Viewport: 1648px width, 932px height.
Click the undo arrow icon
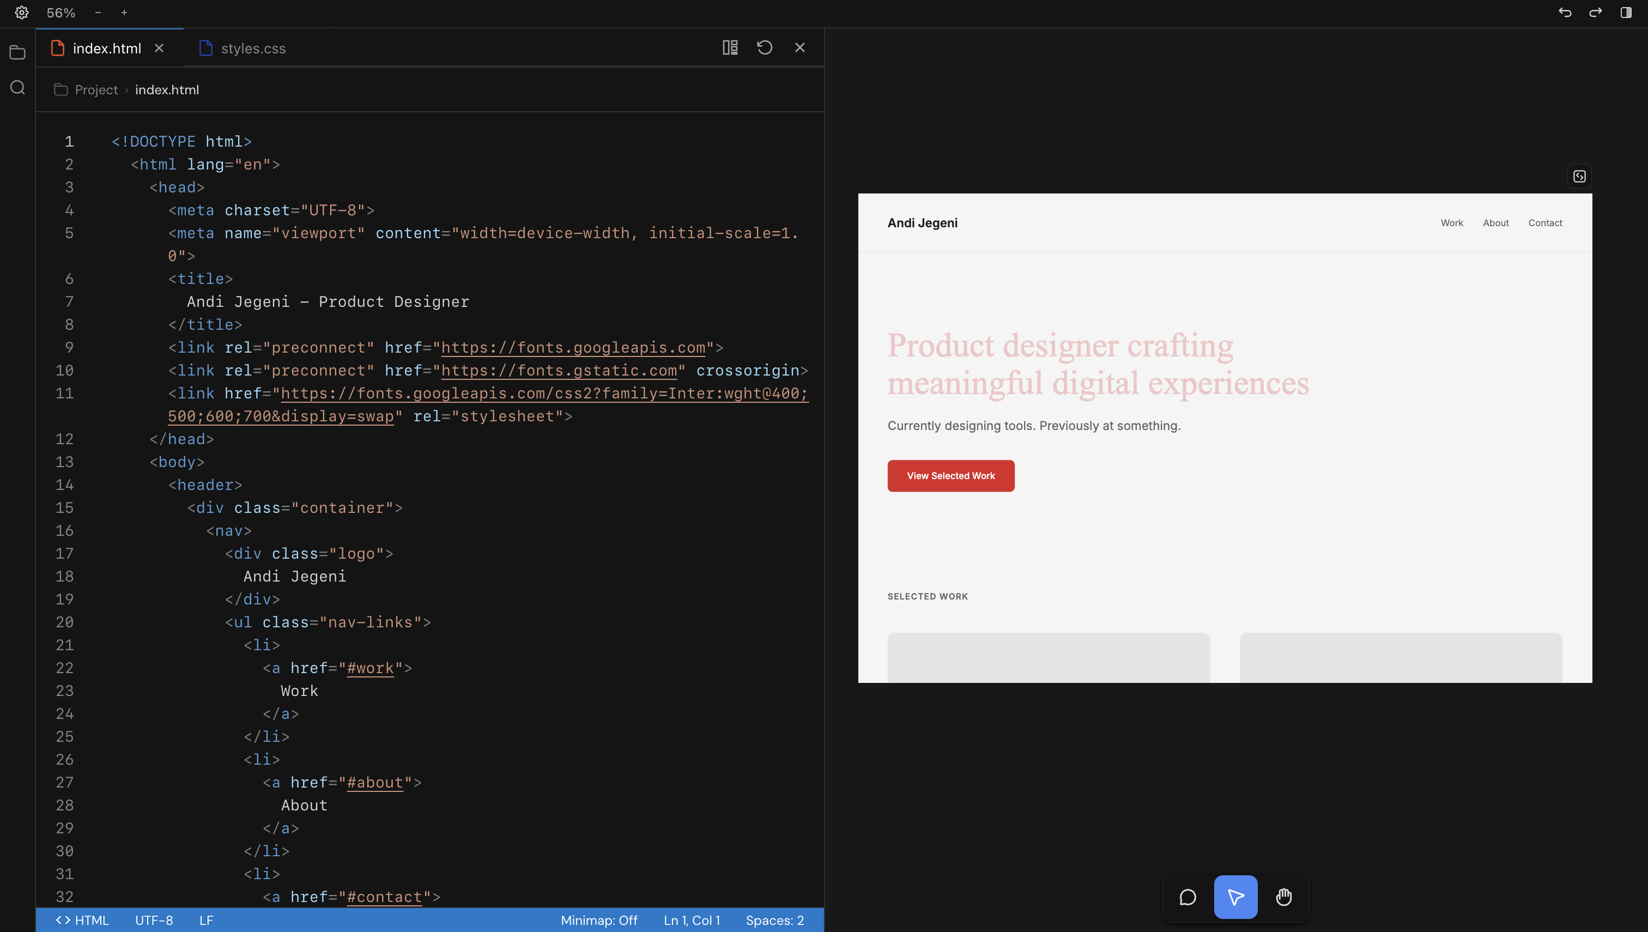coord(1565,13)
